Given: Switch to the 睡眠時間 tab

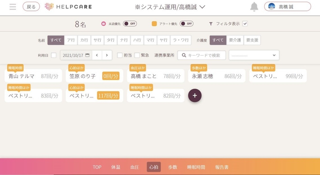Looking at the screenshot, I should tap(196, 167).
